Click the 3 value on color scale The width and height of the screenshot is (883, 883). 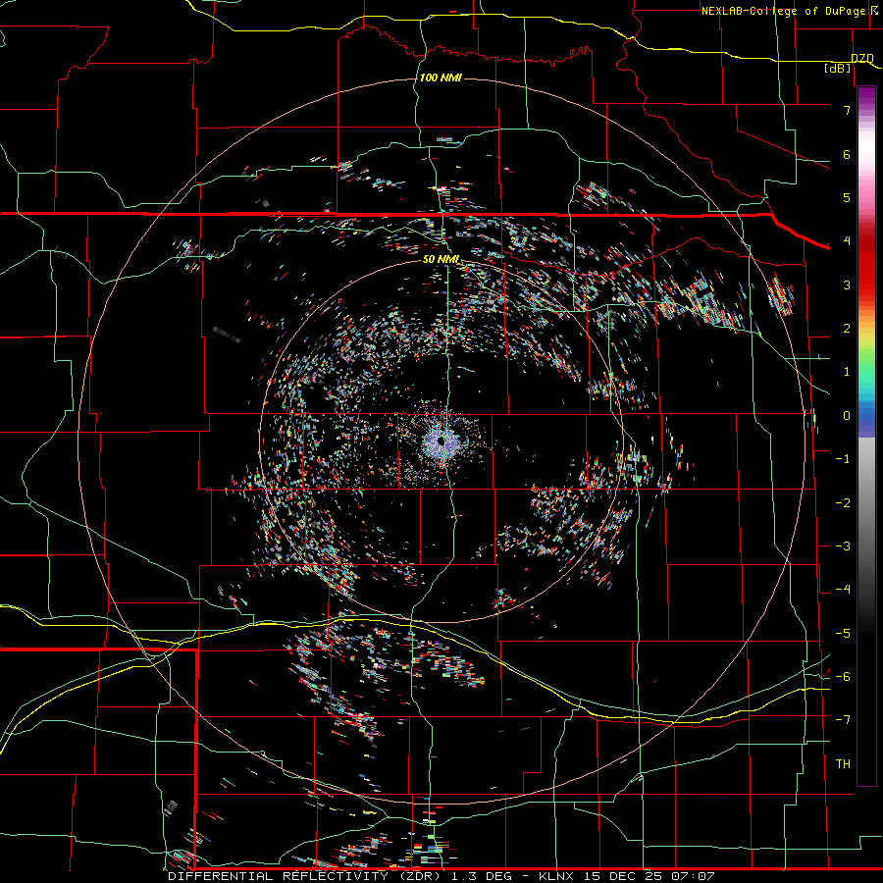tap(847, 285)
